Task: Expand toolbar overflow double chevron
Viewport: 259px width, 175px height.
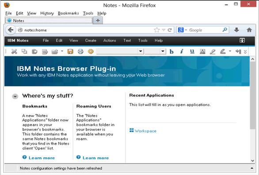Action: pyautogui.click(x=245, y=52)
